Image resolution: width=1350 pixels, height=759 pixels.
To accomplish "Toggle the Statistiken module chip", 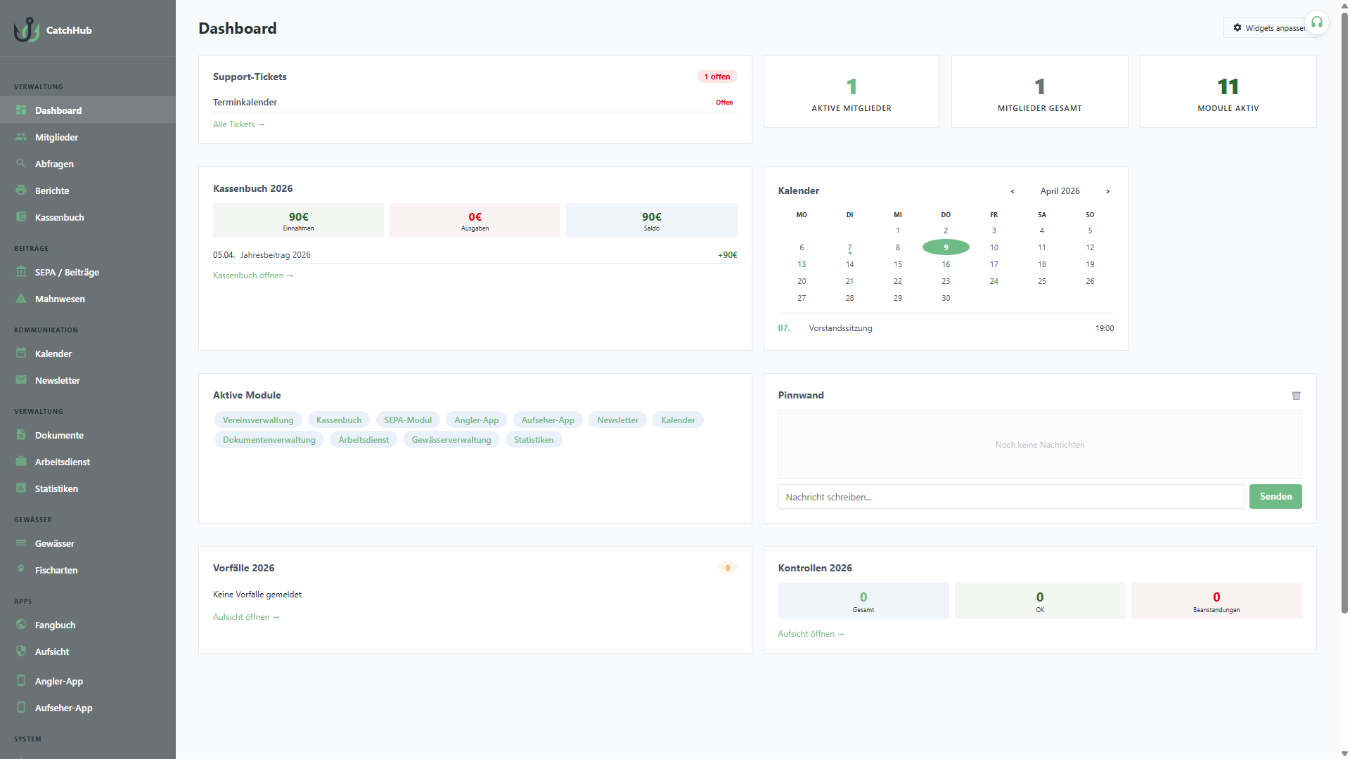I will point(534,439).
